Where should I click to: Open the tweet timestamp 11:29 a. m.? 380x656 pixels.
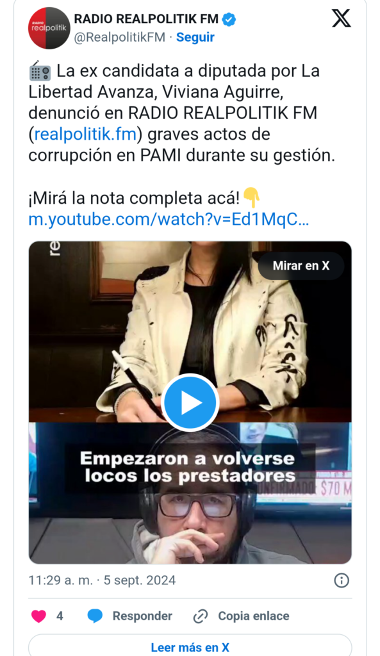pos(60,580)
